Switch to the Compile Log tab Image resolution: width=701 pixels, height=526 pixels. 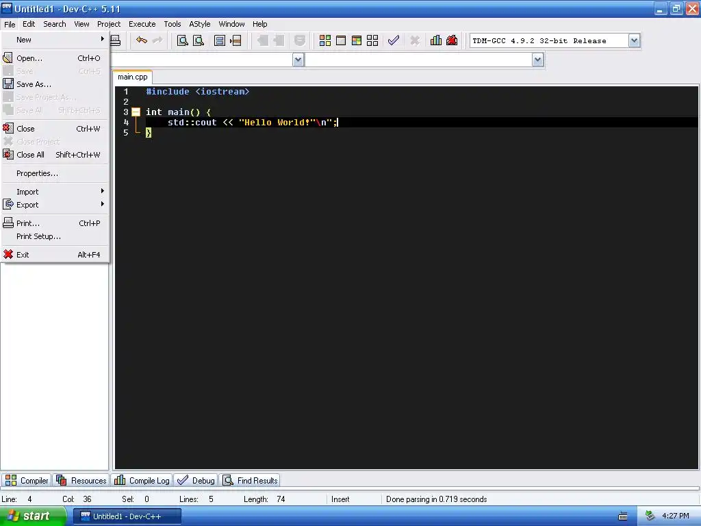click(142, 480)
